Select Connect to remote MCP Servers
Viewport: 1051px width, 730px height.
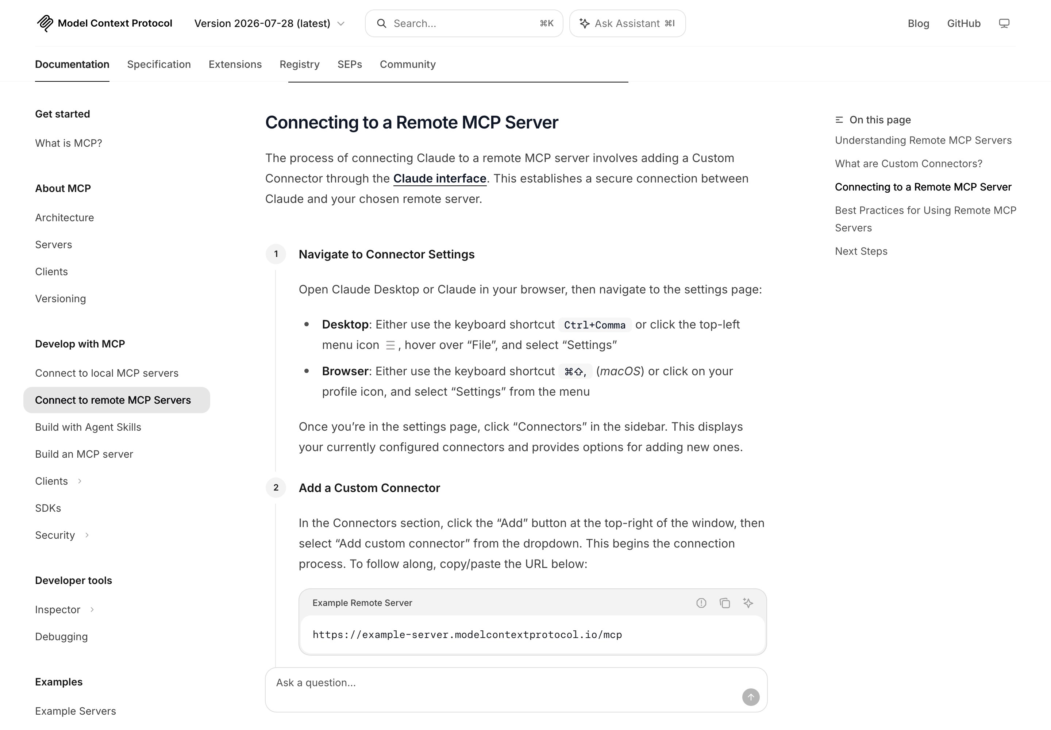[x=117, y=400]
